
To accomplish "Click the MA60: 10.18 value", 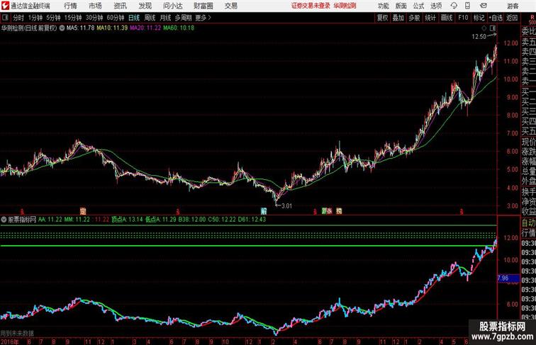I will tap(179, 28).
